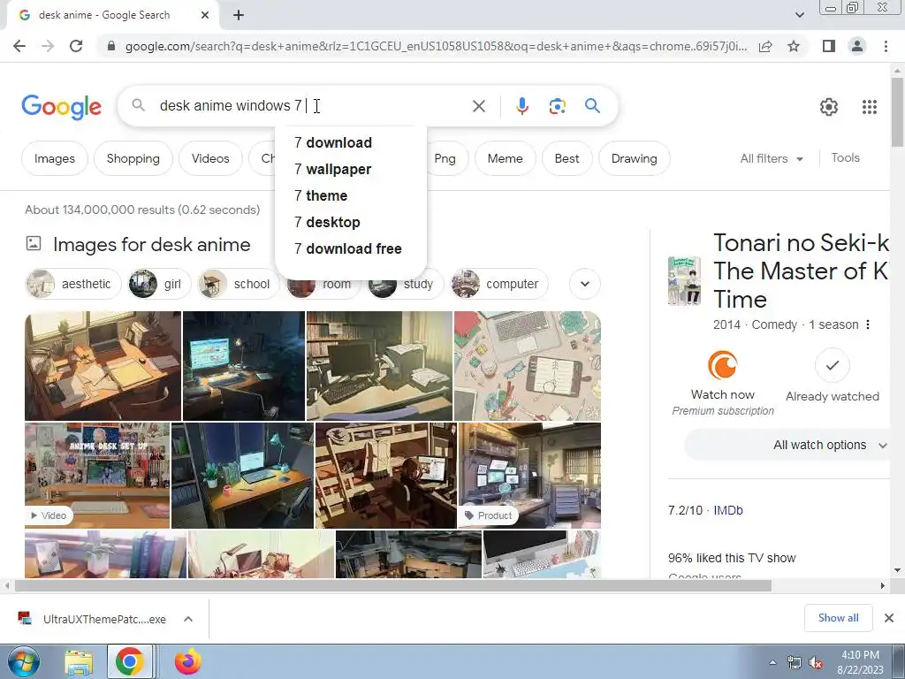Screen dimensions: 905x679
Task: Select the '7 wallpaper' suggestion
Action: 351,169
